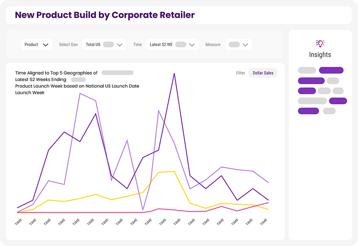Click the Latest 52 Weeks Ending text
The width and height of the screenshot is (358, 246).
[41, 80]
